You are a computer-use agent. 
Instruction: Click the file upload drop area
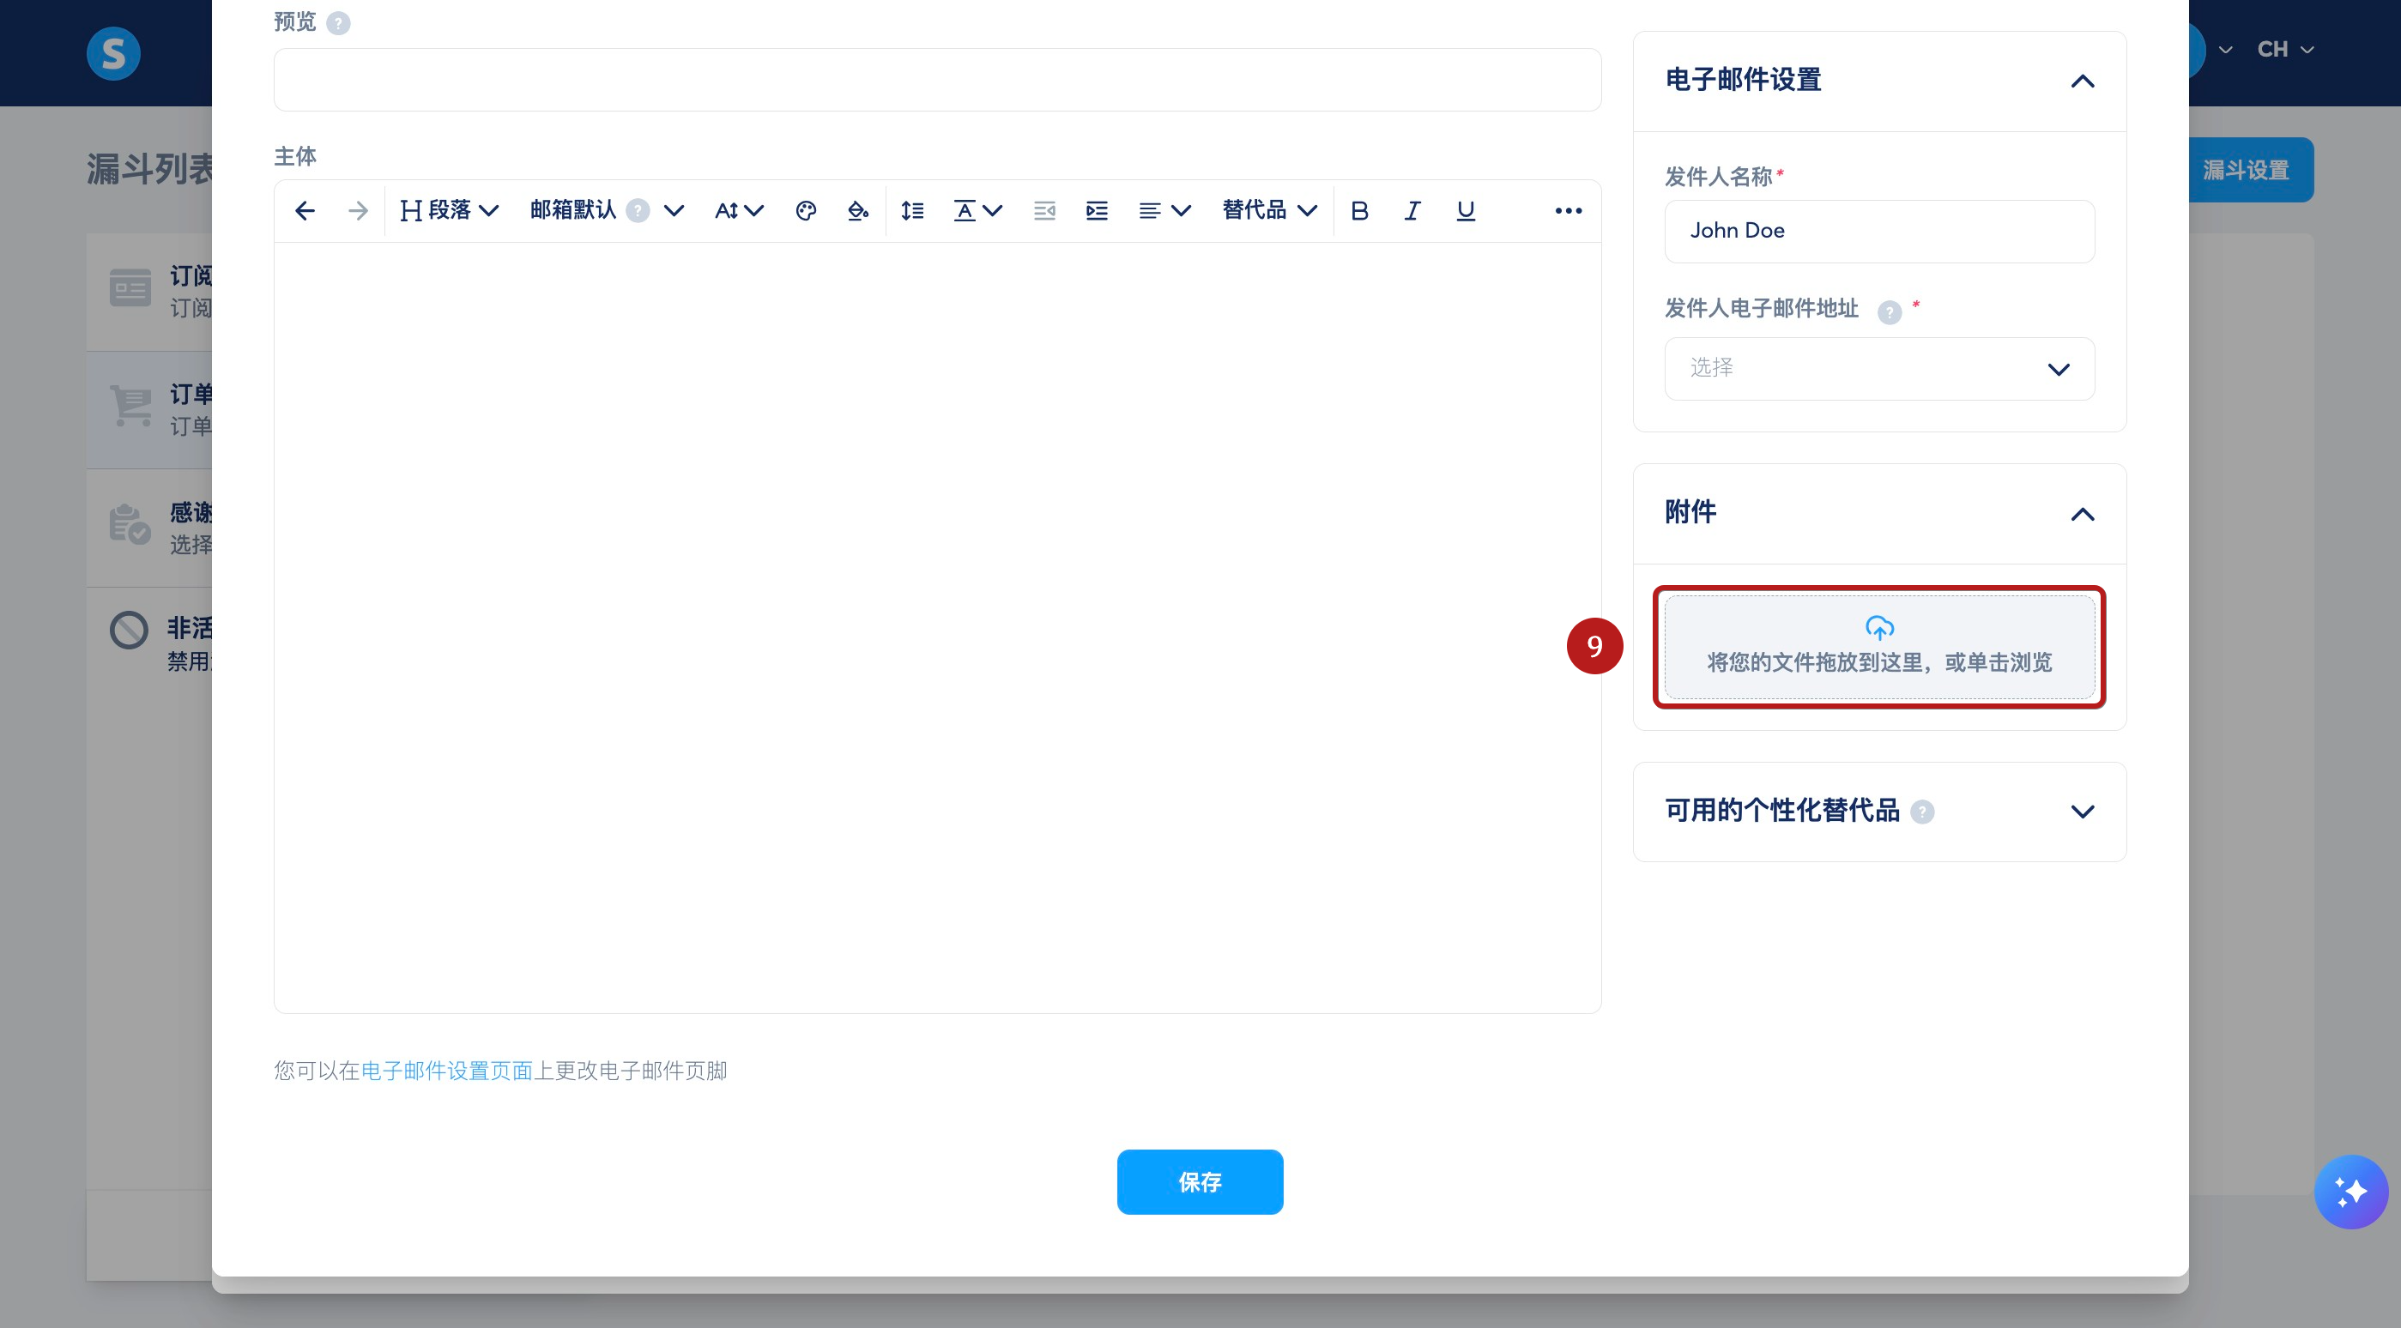click(1879, 647)
